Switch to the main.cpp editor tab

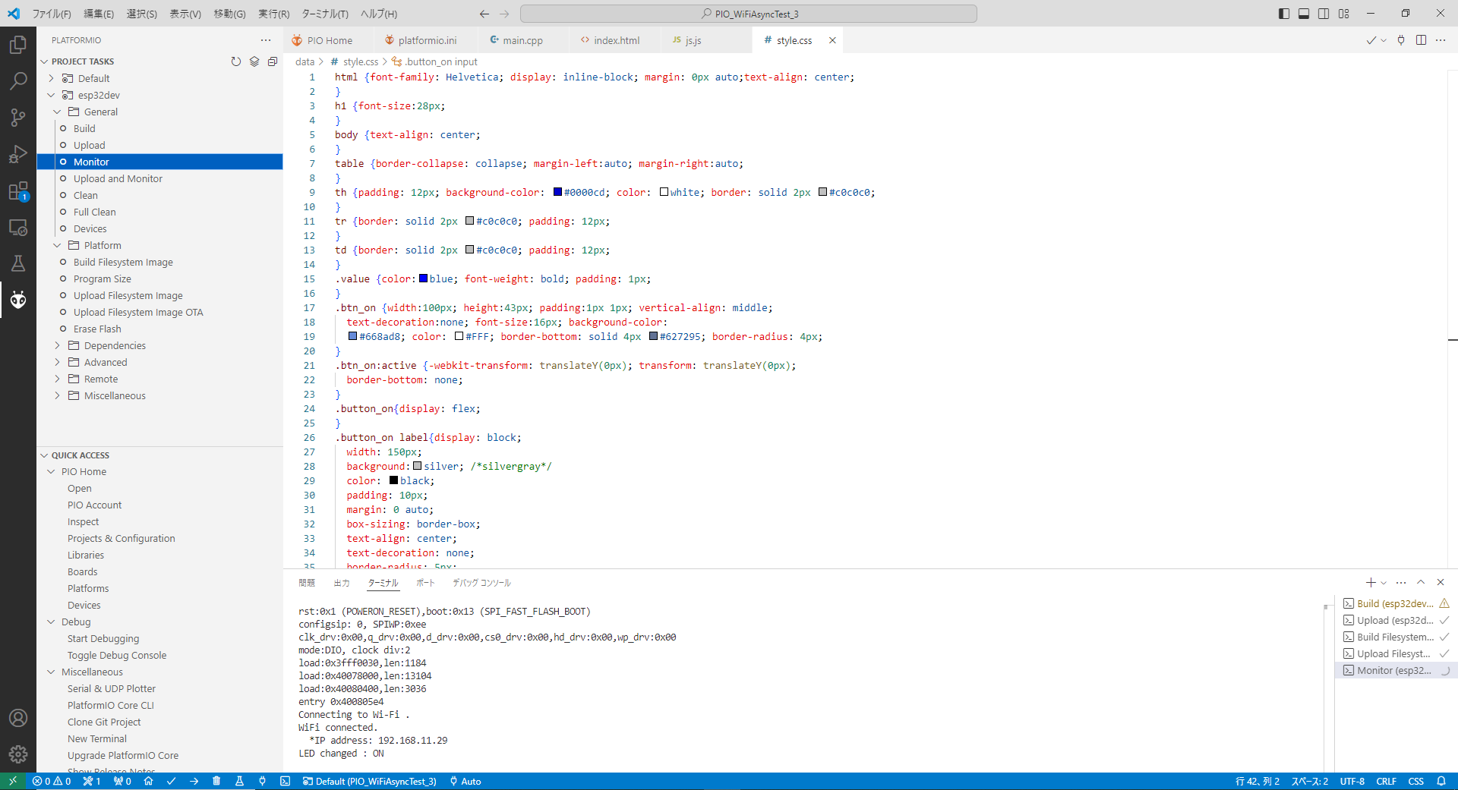[522, 40]
